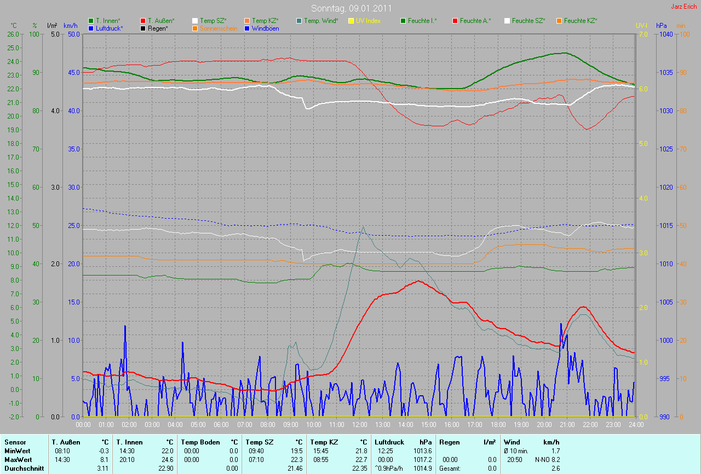Viewport: 701px width, 474px height.
Task: Select the Luftdruck column header in table
Action: [x=389, y=442]
